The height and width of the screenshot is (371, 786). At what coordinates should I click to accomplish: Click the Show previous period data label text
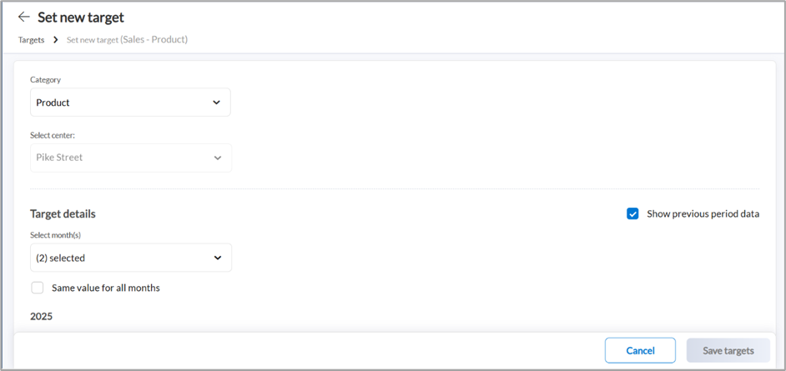(703, 213)
